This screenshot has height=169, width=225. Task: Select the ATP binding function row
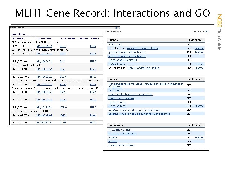pos(156,44)
